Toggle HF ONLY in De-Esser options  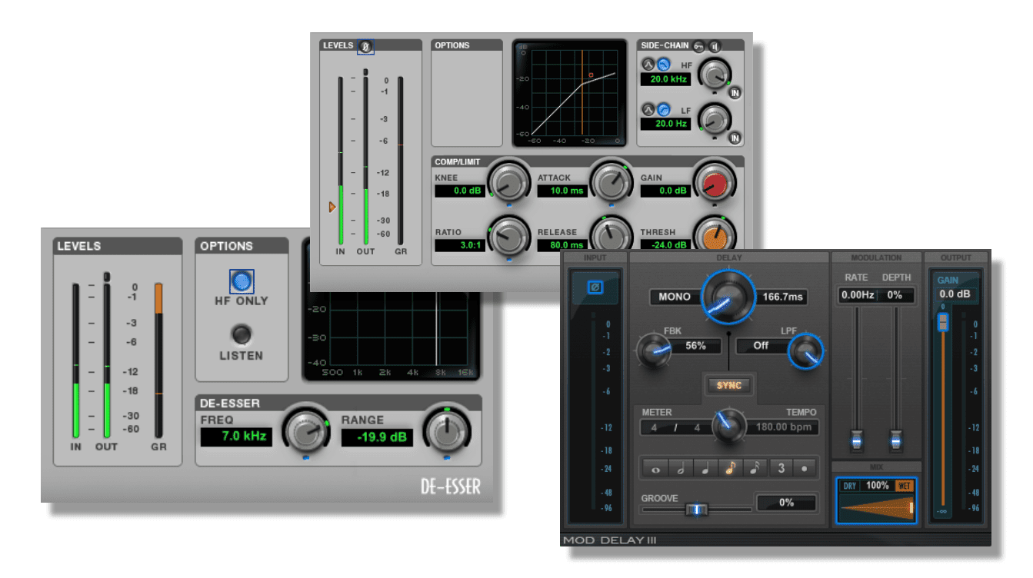242,282
